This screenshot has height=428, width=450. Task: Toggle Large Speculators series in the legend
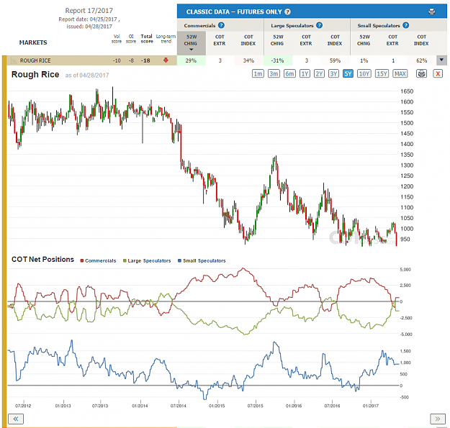147,260
